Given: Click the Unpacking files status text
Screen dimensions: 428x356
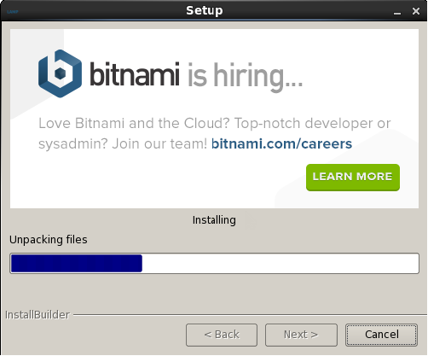Looking at the screenshot, I should 49,240.
